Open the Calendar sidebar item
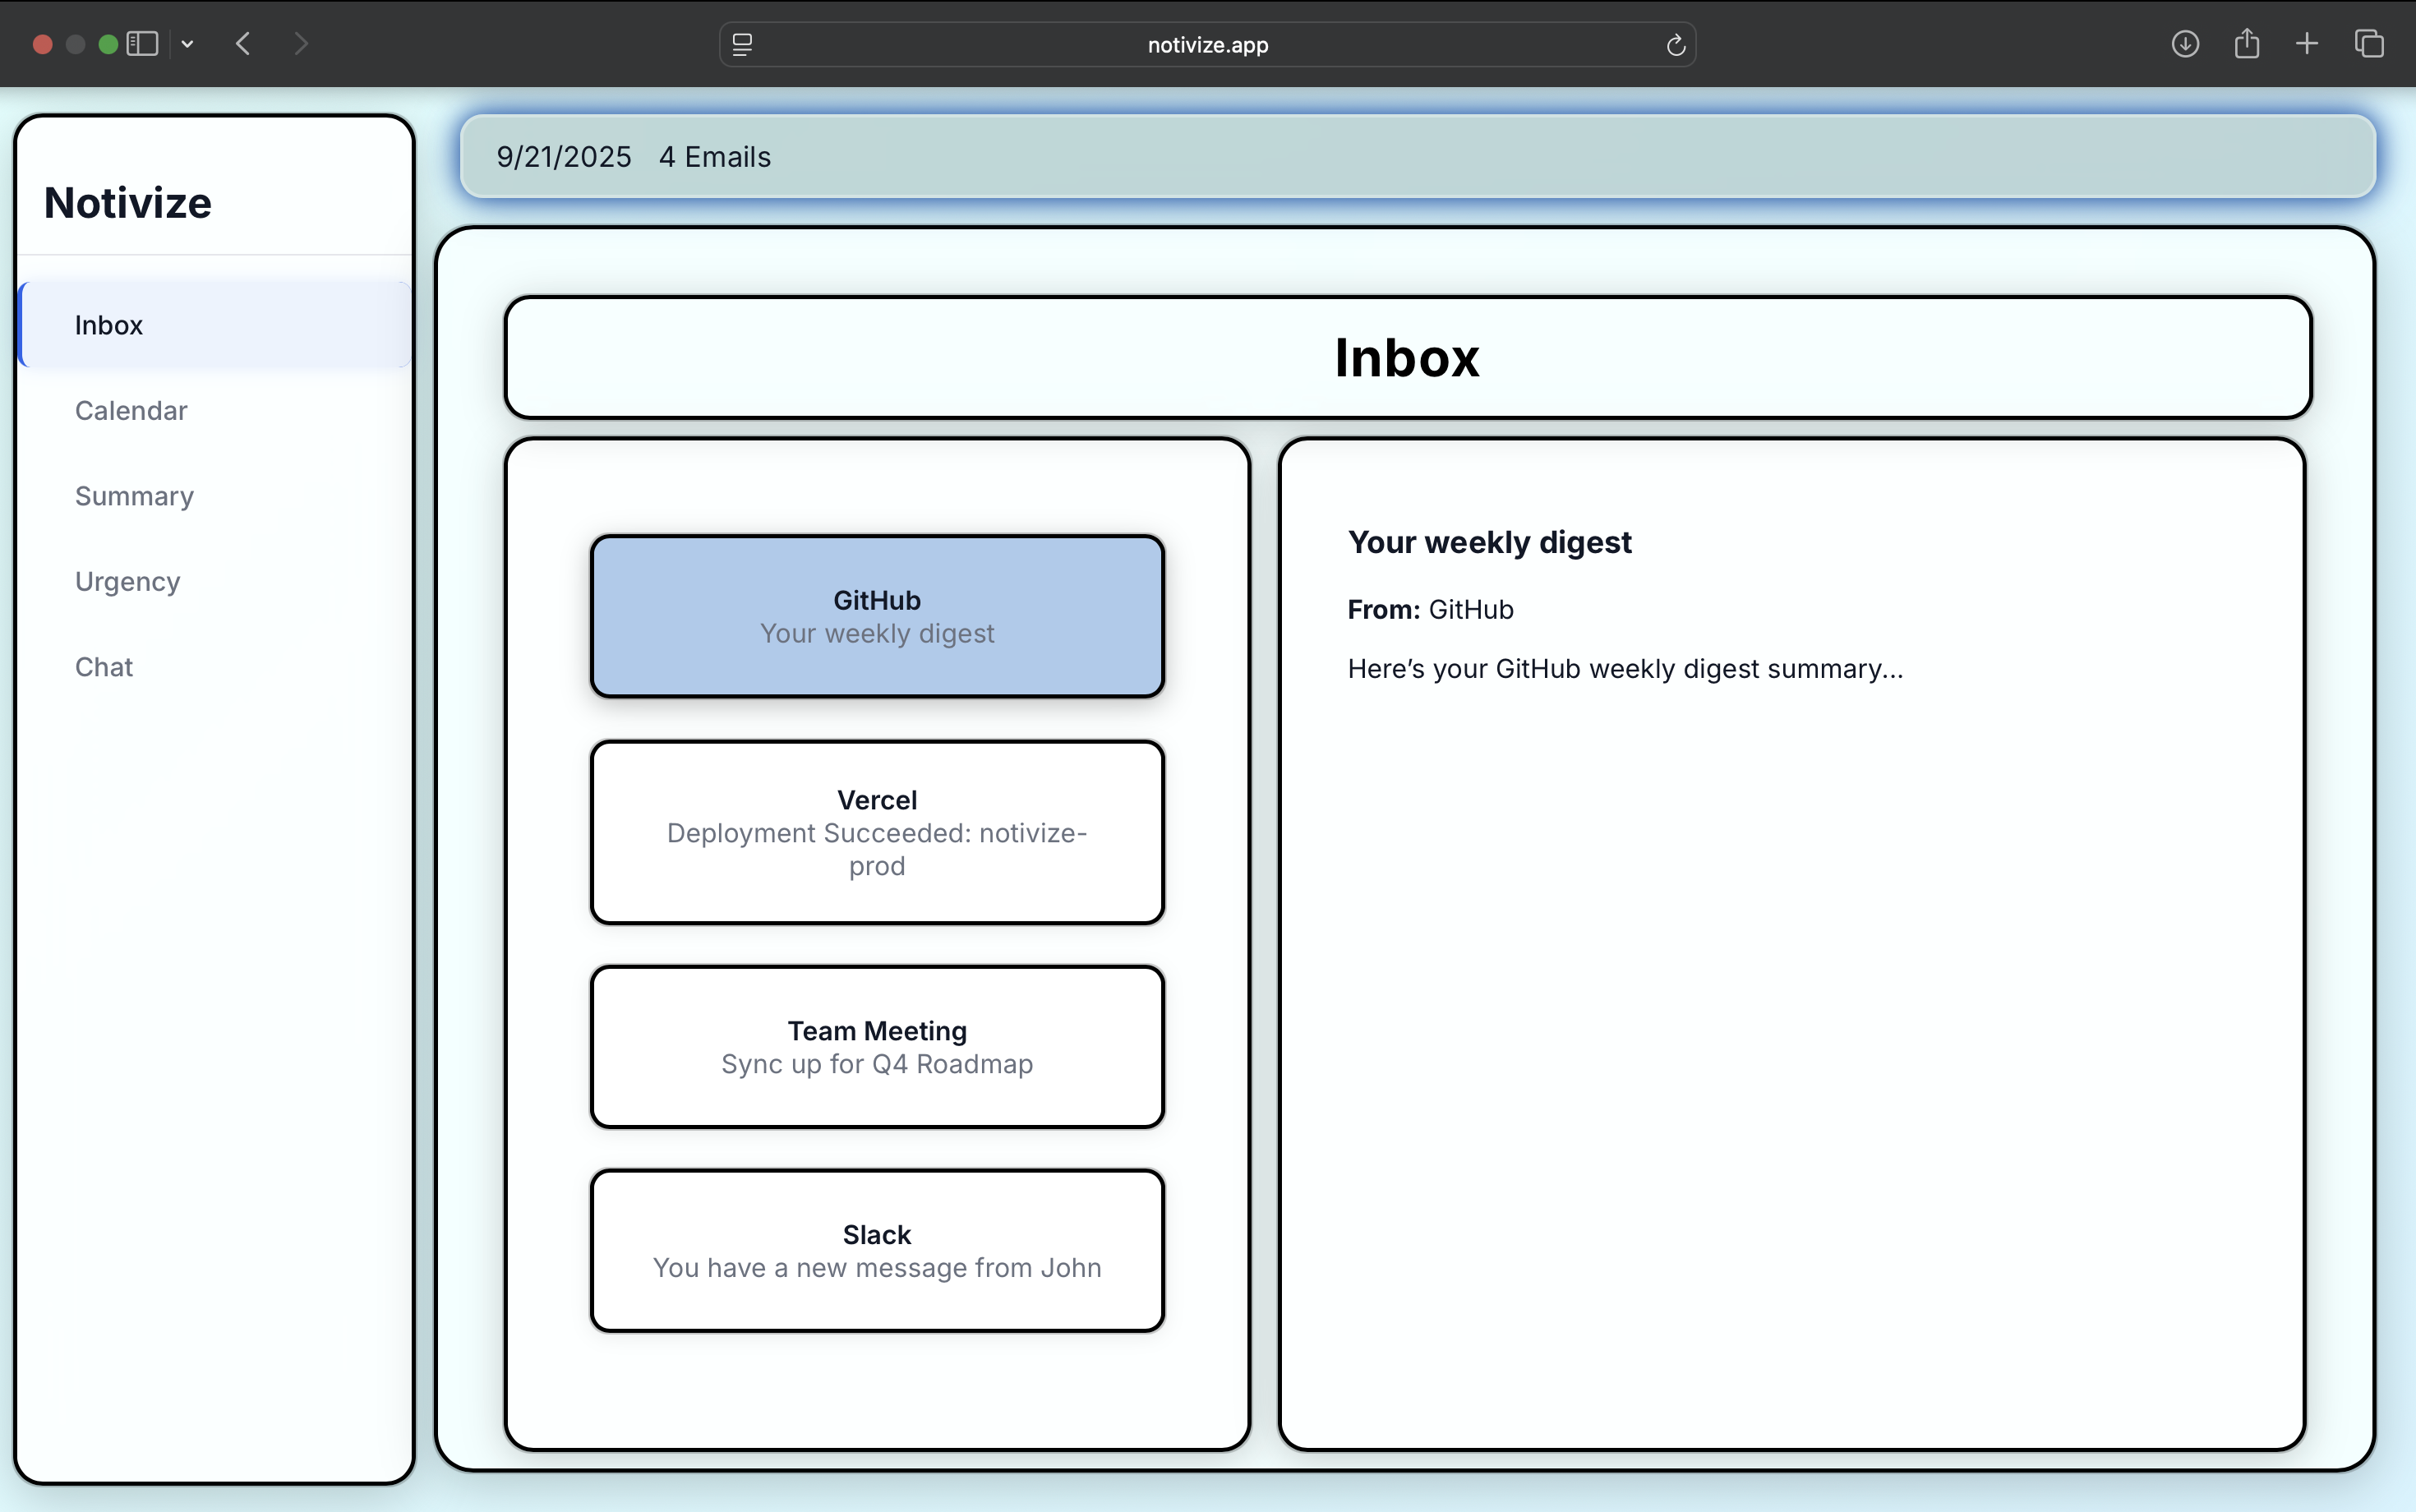2416x1512 pixels. point(131,411)
